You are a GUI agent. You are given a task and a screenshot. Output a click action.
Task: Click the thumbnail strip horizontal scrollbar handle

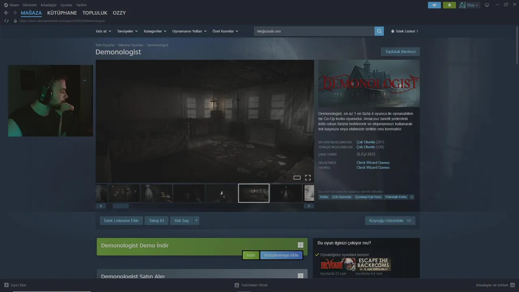(x=120, y=206)
